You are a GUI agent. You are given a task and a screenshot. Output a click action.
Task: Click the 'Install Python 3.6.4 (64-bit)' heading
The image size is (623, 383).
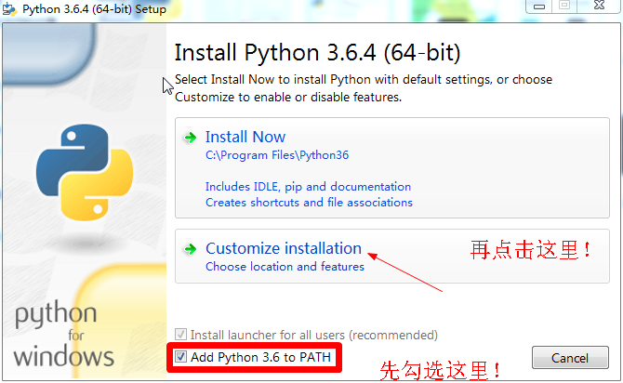pos(317,51)
